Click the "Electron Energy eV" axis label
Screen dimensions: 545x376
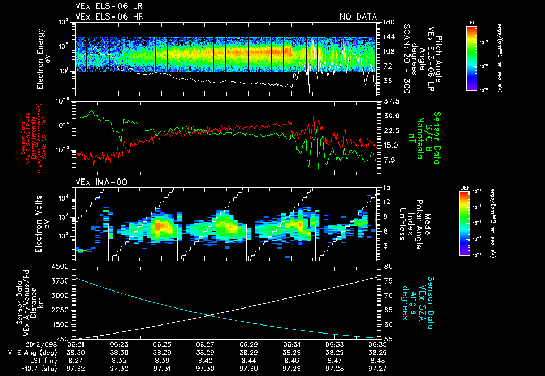(x=44, y=58)
